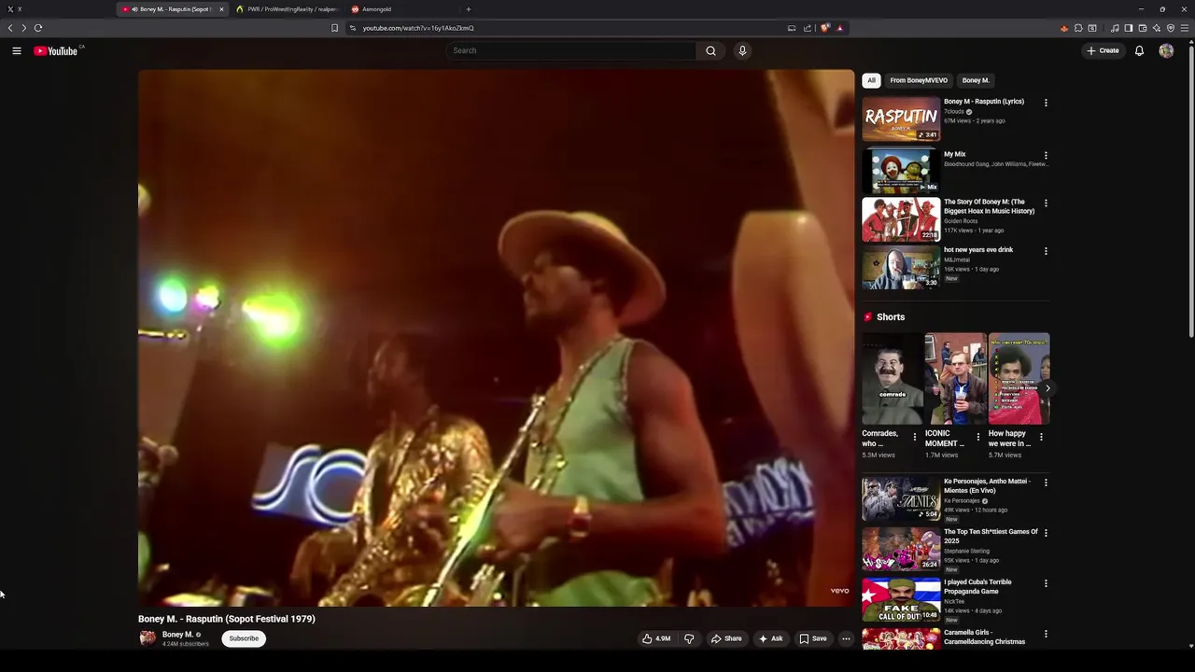
Task: Share the Rasputin video
Action: [726, 638]
